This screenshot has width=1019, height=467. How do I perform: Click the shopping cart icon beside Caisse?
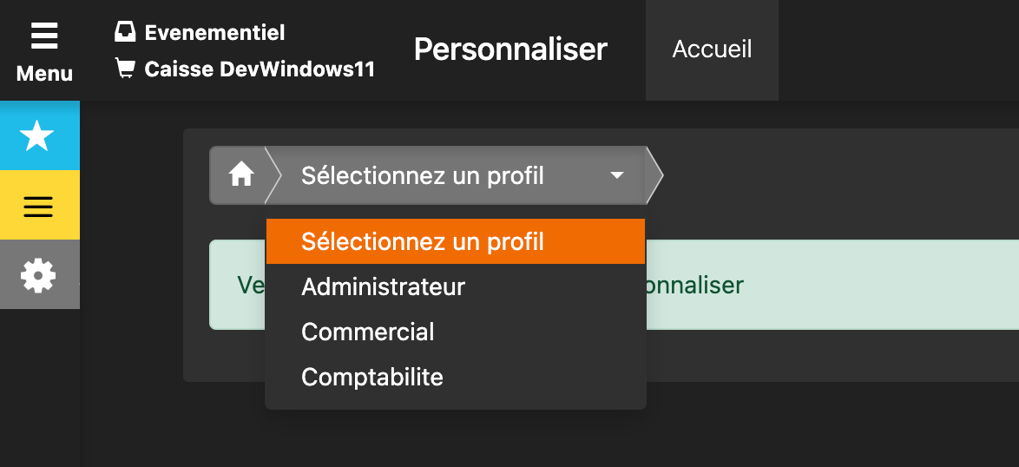[125, 69]
